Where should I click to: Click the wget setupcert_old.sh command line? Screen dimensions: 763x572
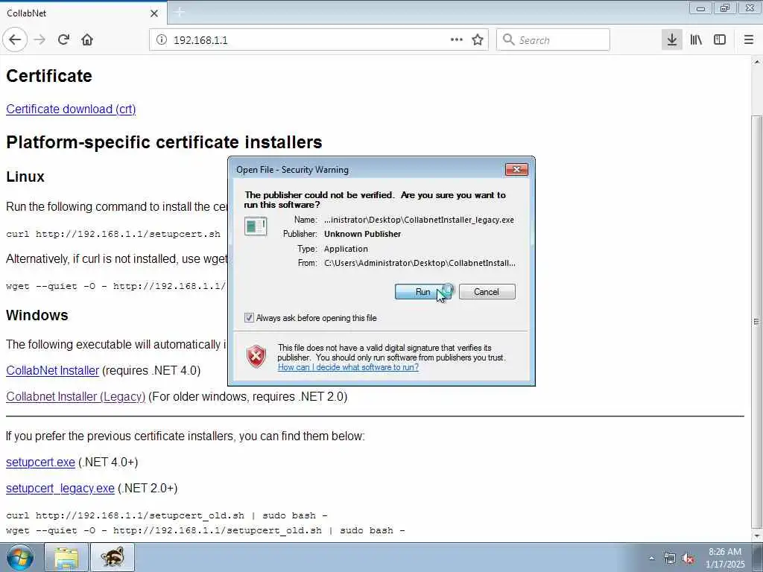point(206,530)
